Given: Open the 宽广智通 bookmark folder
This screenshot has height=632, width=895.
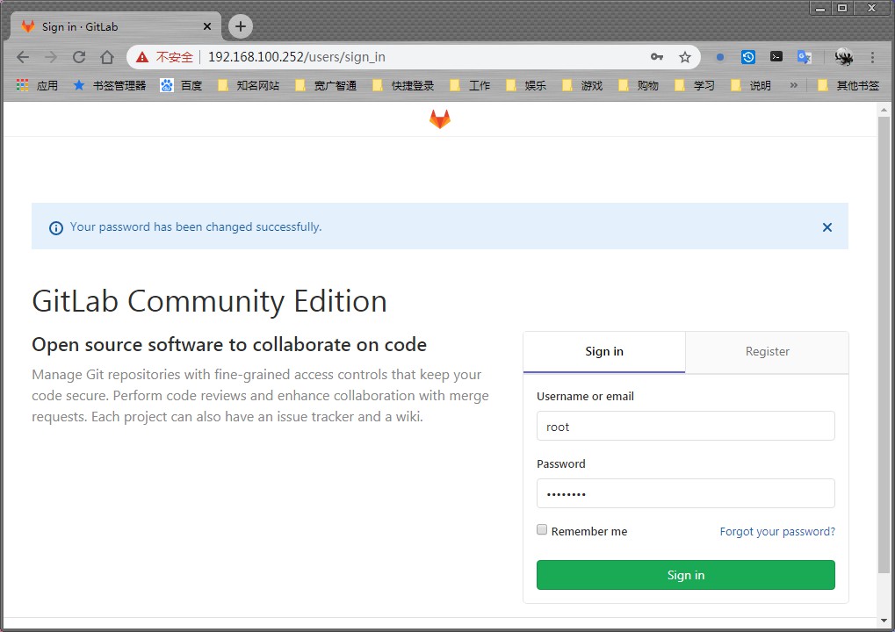Looking at the screenshot, I should point(326,85).
